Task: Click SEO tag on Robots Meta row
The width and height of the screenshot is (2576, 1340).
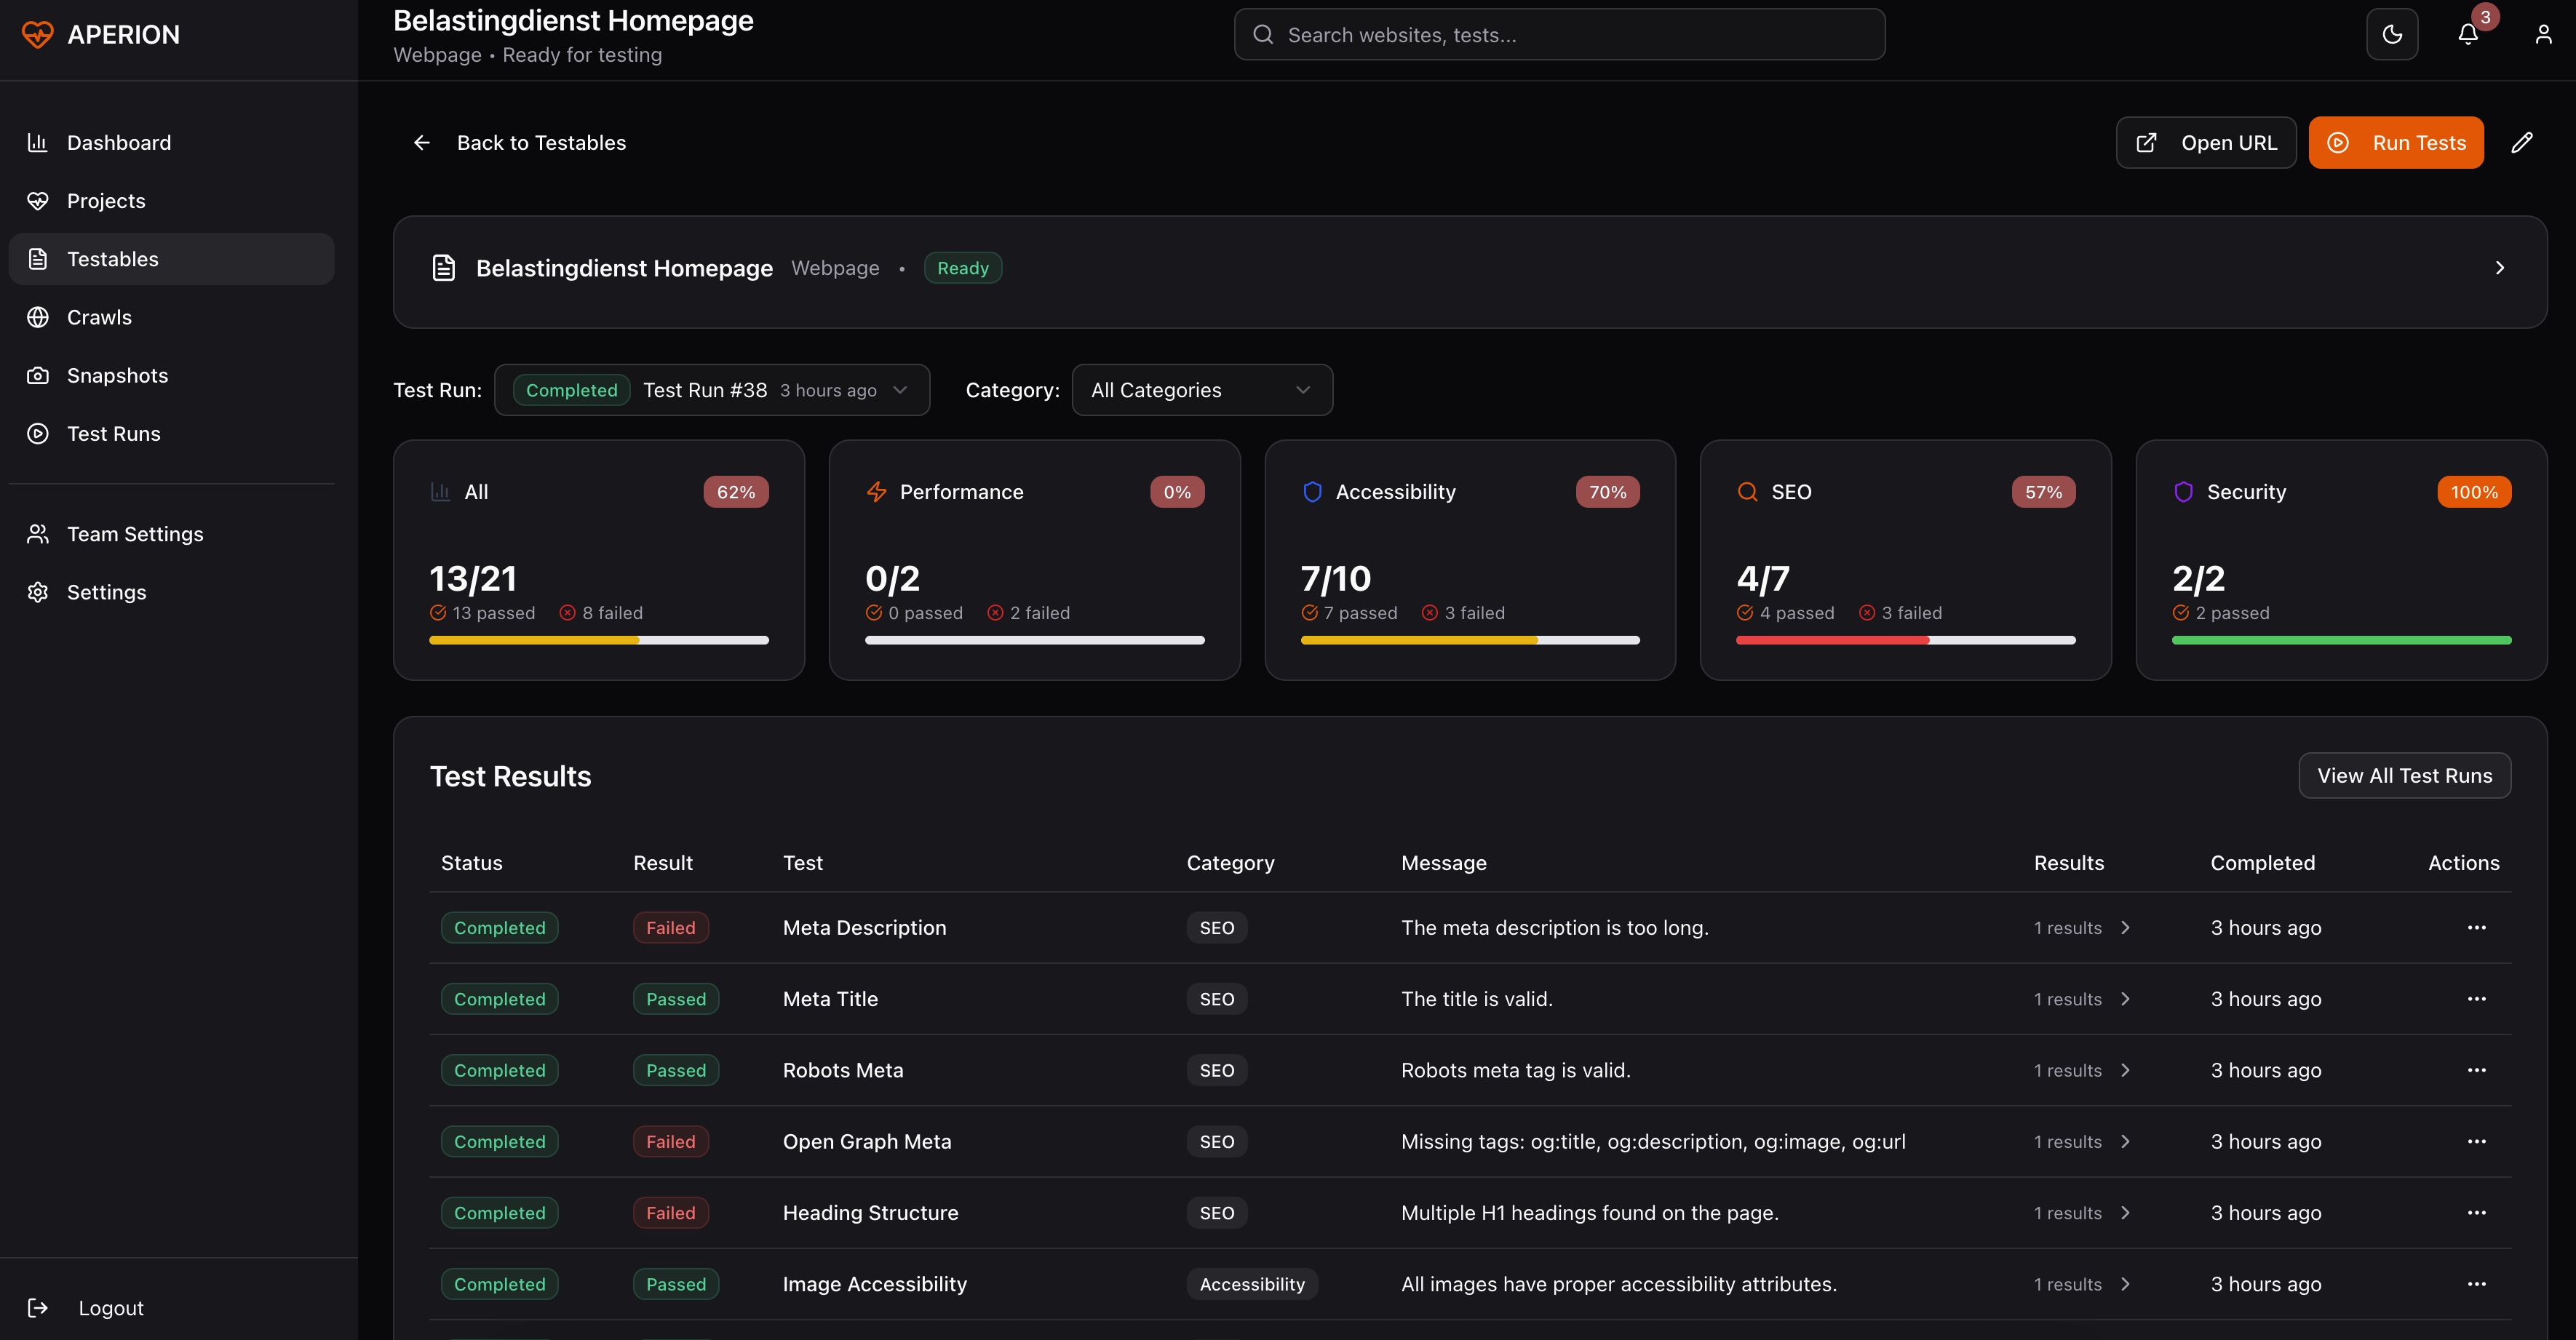Action: [1216, 1069]
